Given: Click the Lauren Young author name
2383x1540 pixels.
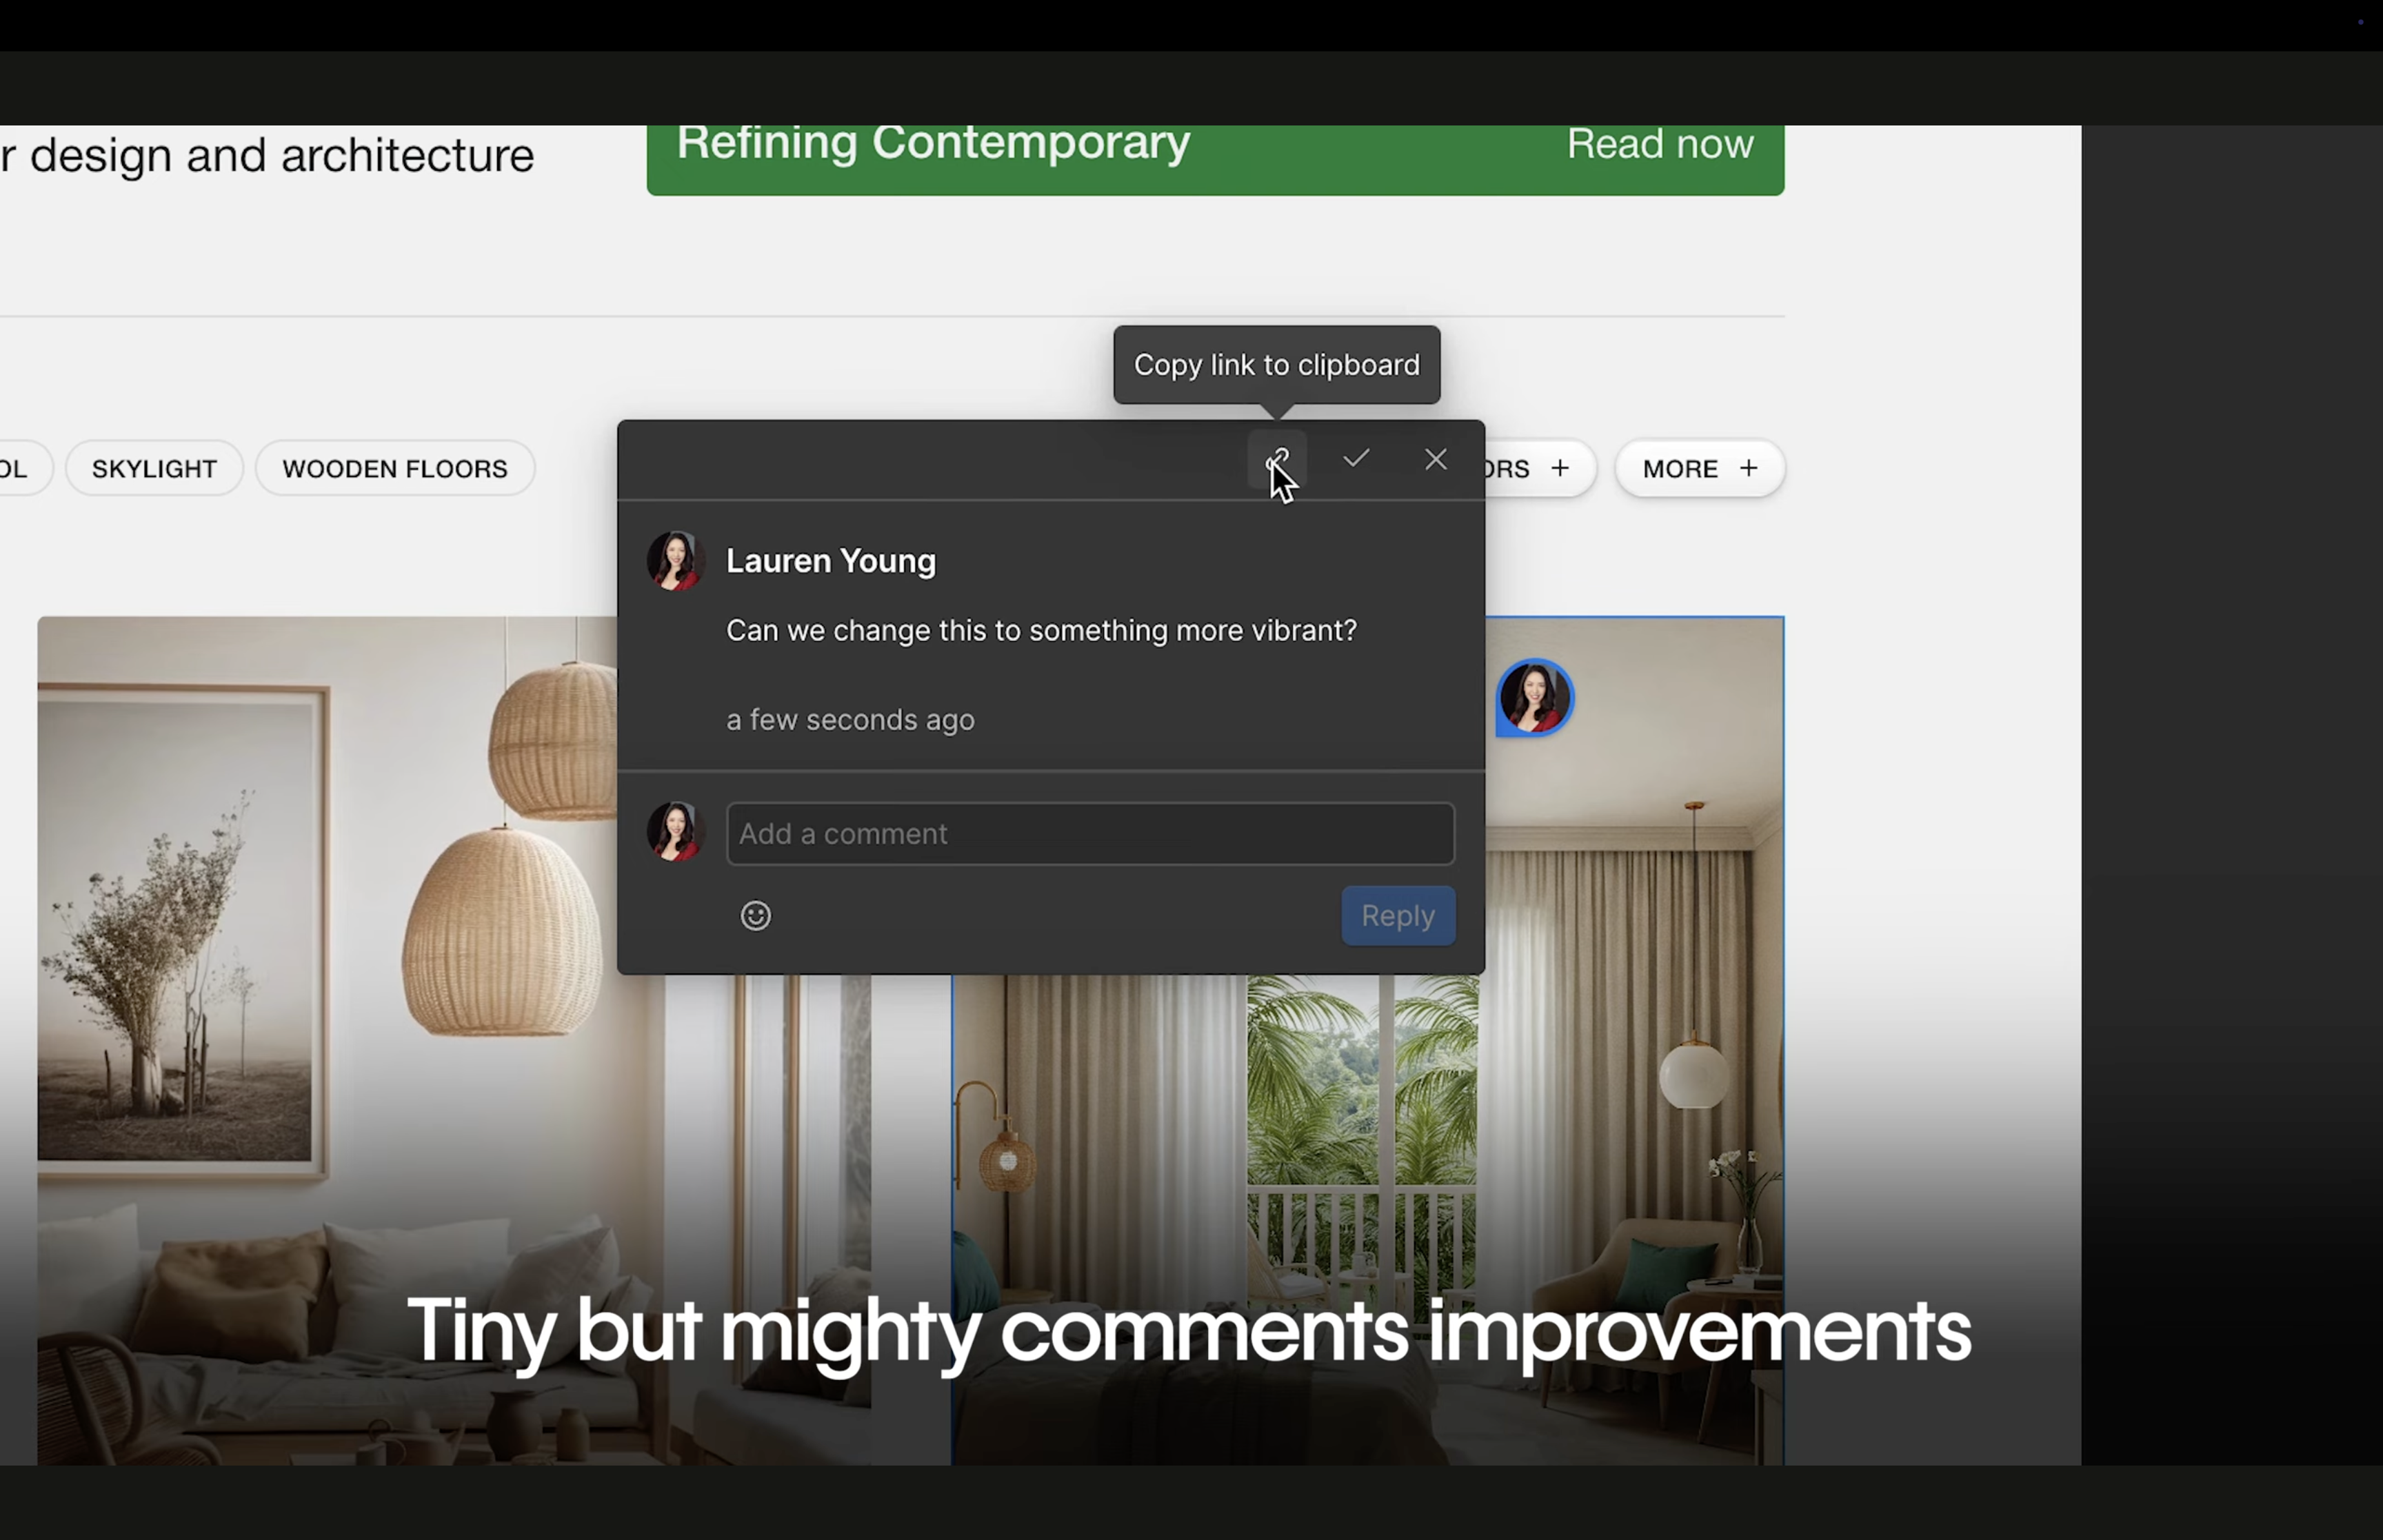Looking at the screenshot, I should click(x=831, y=561).
